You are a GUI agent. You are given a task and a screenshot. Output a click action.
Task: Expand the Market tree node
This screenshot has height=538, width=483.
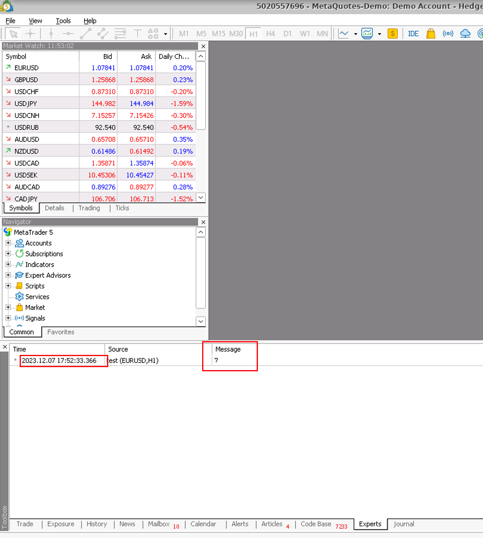[8, 307]
